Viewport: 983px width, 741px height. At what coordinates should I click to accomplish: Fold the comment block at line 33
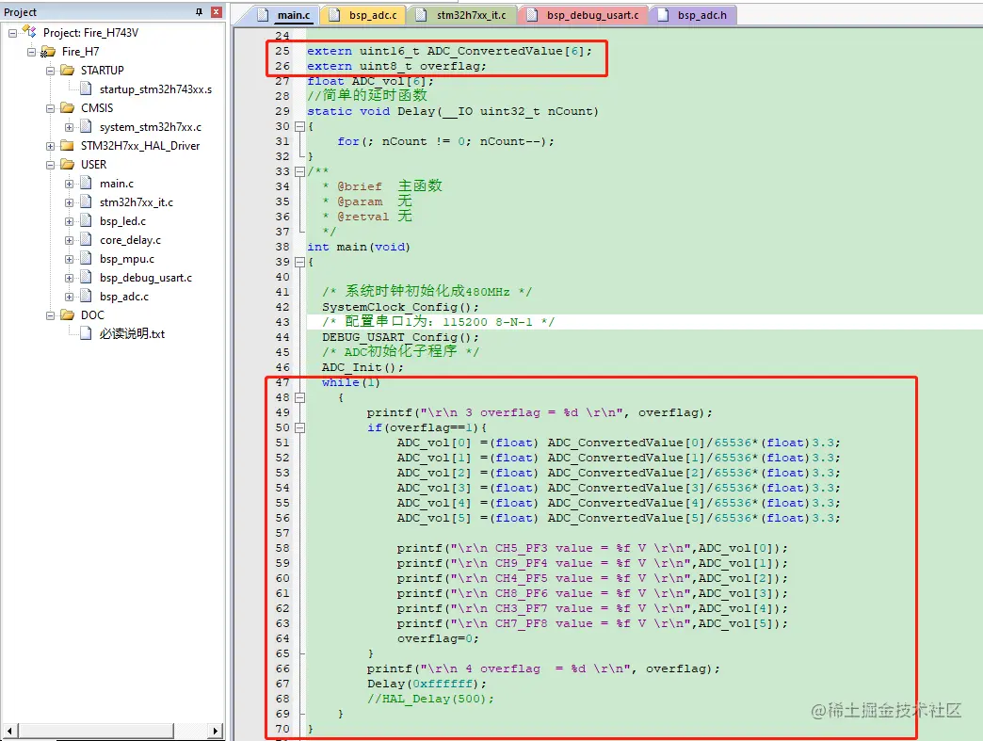(299, 171)
